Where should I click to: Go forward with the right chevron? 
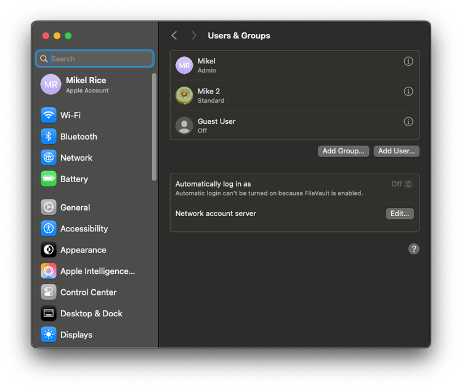coord(193,36)
